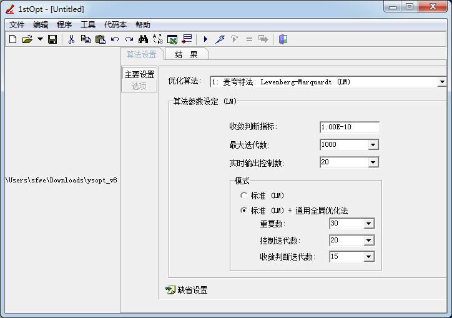The width and height of the screenshot is (452, 318).
Task: Open Find with the binoculars icon
Action: 143,39
